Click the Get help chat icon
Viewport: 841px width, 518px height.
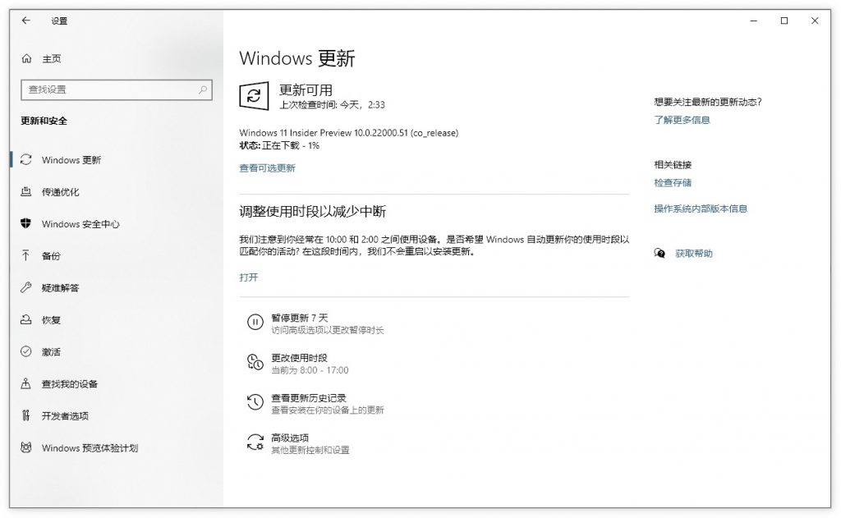tap(659, 254)
